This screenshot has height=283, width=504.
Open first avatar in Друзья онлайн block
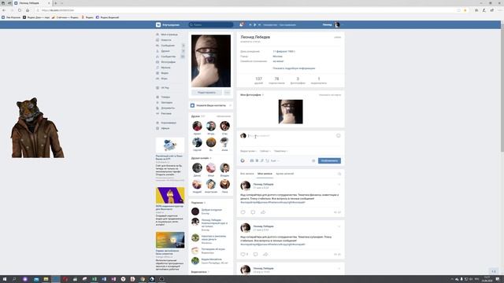pyautogui.click(x=197, y=167)
